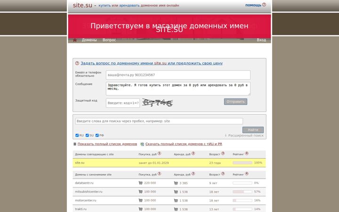The height and width of the screenshot is (212, 339).
Task: Click datatsentr.ru domain name
Action: tap(84, 183)
